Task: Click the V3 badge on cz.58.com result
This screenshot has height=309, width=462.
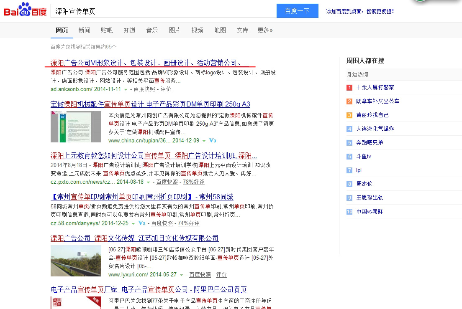Action: (x=142, y=223)
